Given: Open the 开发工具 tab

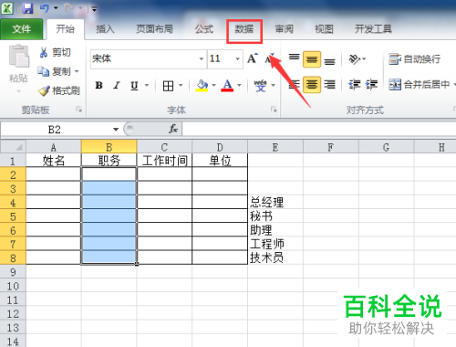Looking at the screenshot, I should [x=373, y=29].
